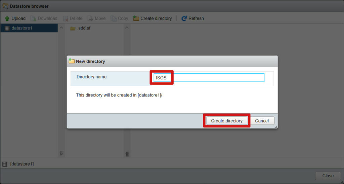This screenshot has width=344, height=184.
Task: Click the second pane column resize handle
Action: 127,154
